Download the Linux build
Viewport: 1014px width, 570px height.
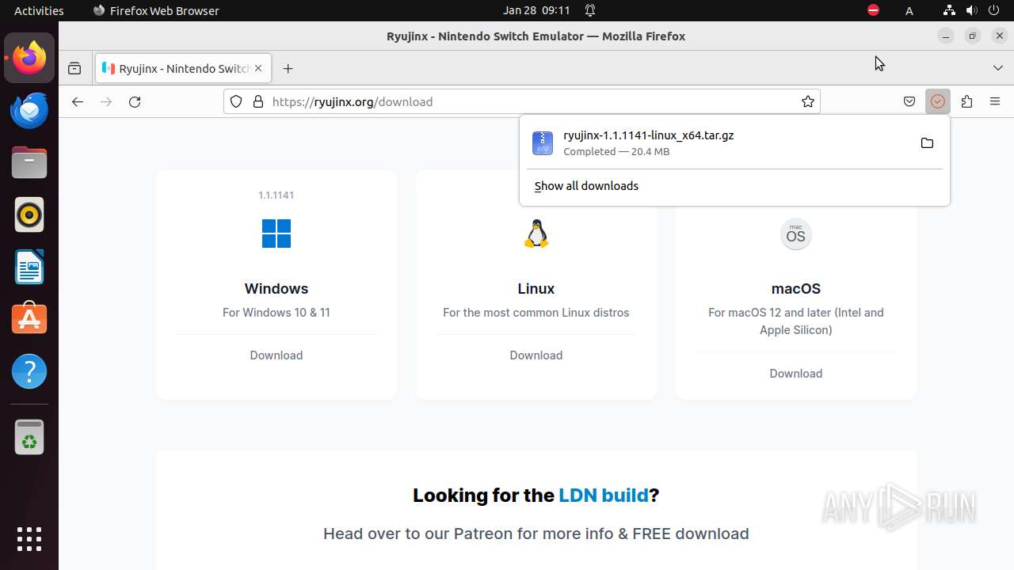coord(536,355)
